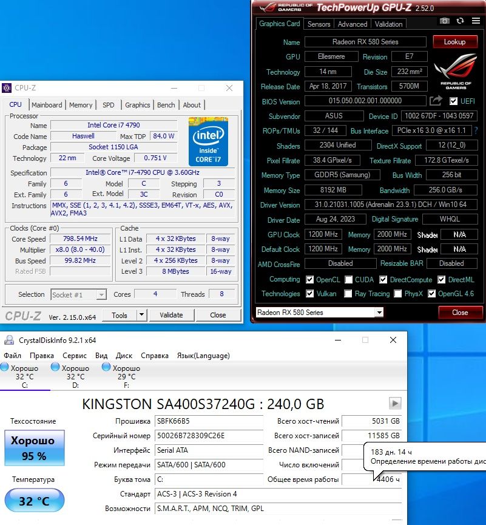Open the Graphics tab in CPU-Z
486x525 pixels.
tap(138, 105)
